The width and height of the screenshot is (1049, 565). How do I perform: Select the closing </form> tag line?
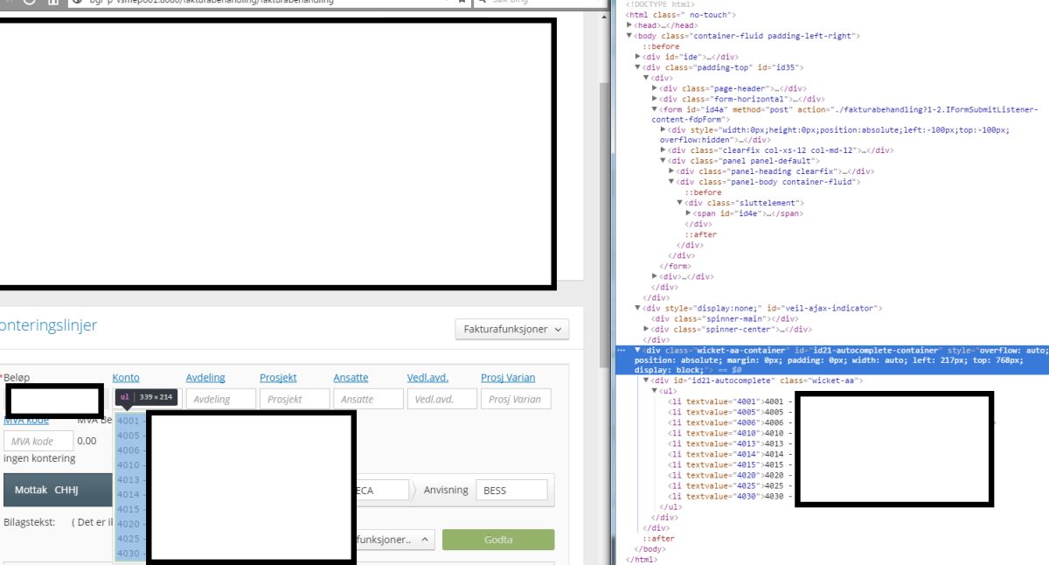coord(675,266)
